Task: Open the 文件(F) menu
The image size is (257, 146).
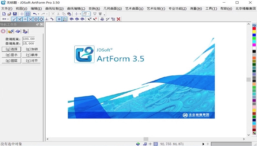Action: point(7,8)
